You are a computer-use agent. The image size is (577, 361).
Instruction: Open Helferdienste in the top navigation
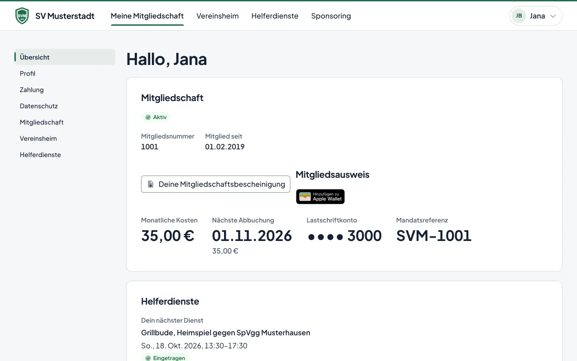tap(275, 16)
